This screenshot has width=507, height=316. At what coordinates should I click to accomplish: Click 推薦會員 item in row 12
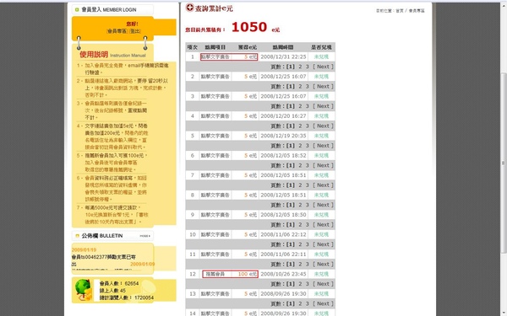pos(215,274)
